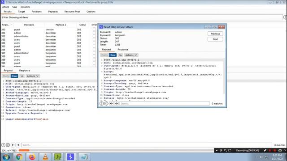
Task: Click forward arrow in Result 386 dialog search
Action: tap(116, 103)
